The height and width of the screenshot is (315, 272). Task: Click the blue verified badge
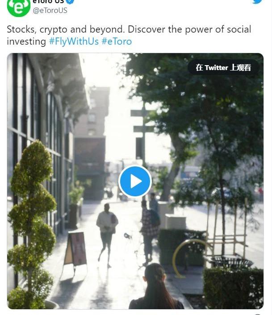tap(70, 2)
